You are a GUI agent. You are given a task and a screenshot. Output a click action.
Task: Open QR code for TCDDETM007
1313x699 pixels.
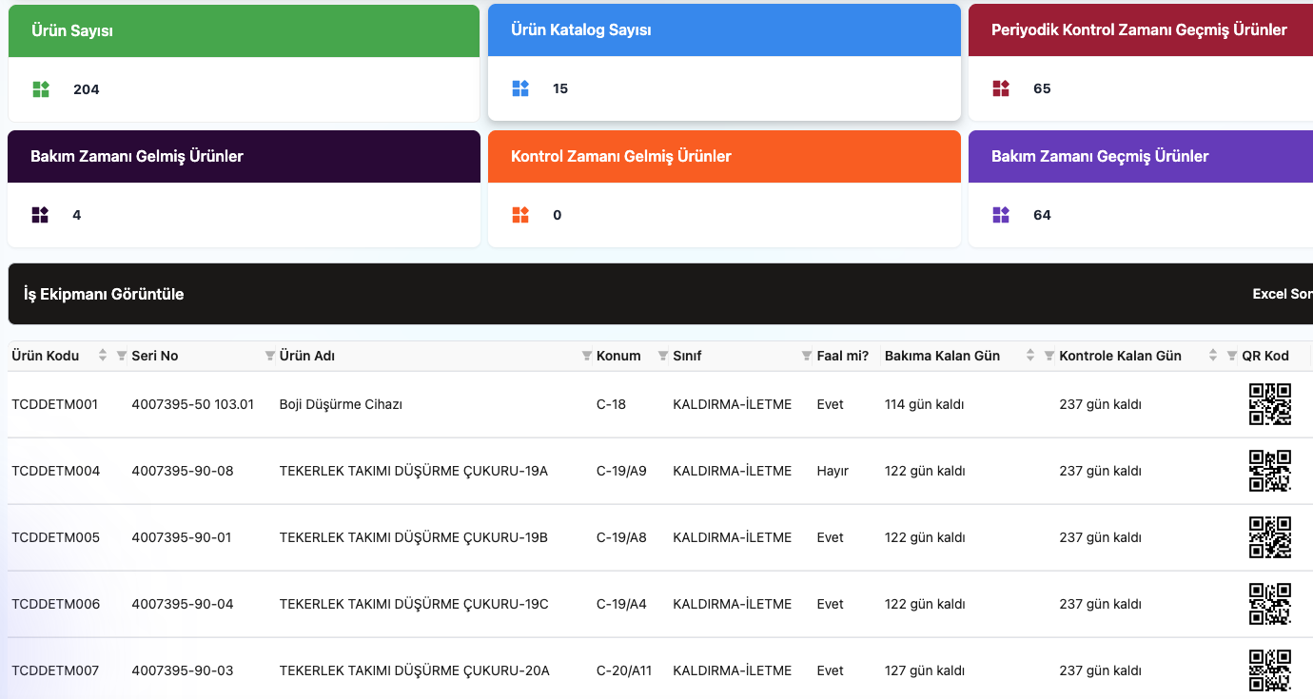tap(1270, 670)
